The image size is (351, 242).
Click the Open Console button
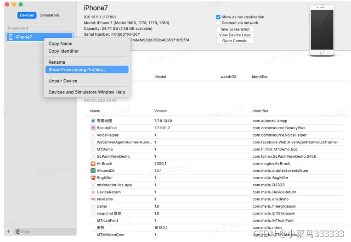pos(235,41)
